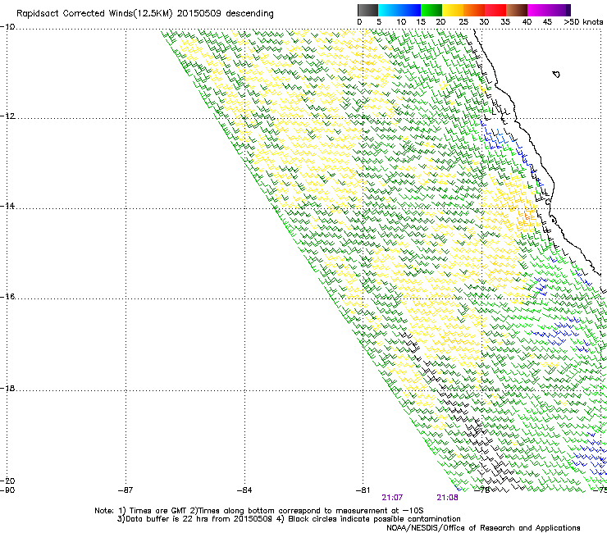
Task: Click the longitude label '-90'
Action: (7, 490)
